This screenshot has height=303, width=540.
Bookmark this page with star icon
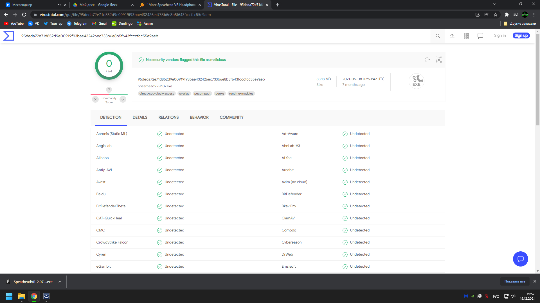pyautogui.click(x=496, y=15)
